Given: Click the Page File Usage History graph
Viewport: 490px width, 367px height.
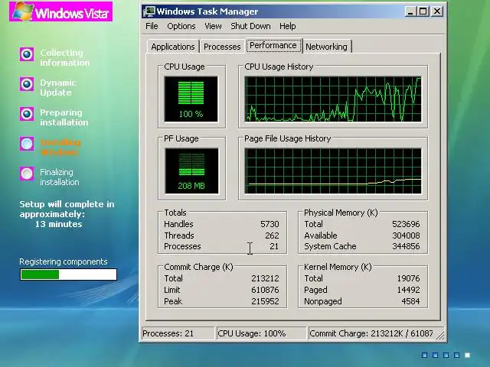Looking at the screenshot, I should tap(333, 171).
